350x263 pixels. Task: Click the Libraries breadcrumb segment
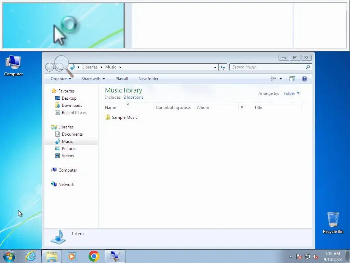pyautogui.click(x=90, y=67)
